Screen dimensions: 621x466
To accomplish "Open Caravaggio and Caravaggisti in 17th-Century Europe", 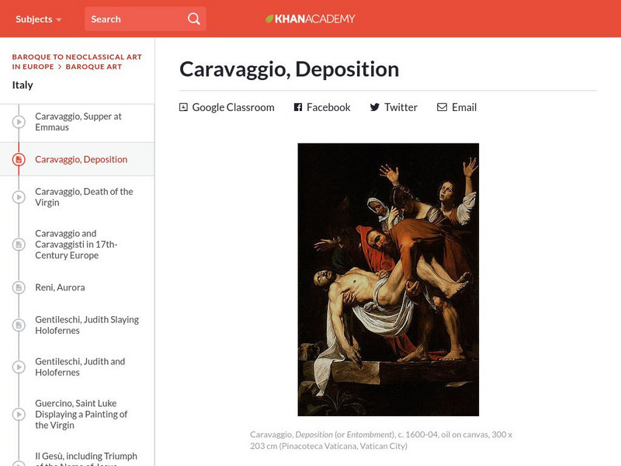I will coord(76,244).
